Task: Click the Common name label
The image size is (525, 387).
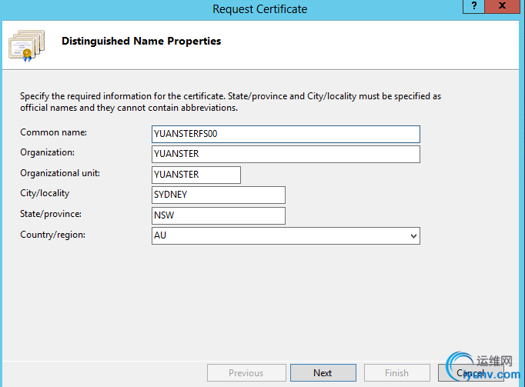Action: pyautogui.click(x=53, y=132)
